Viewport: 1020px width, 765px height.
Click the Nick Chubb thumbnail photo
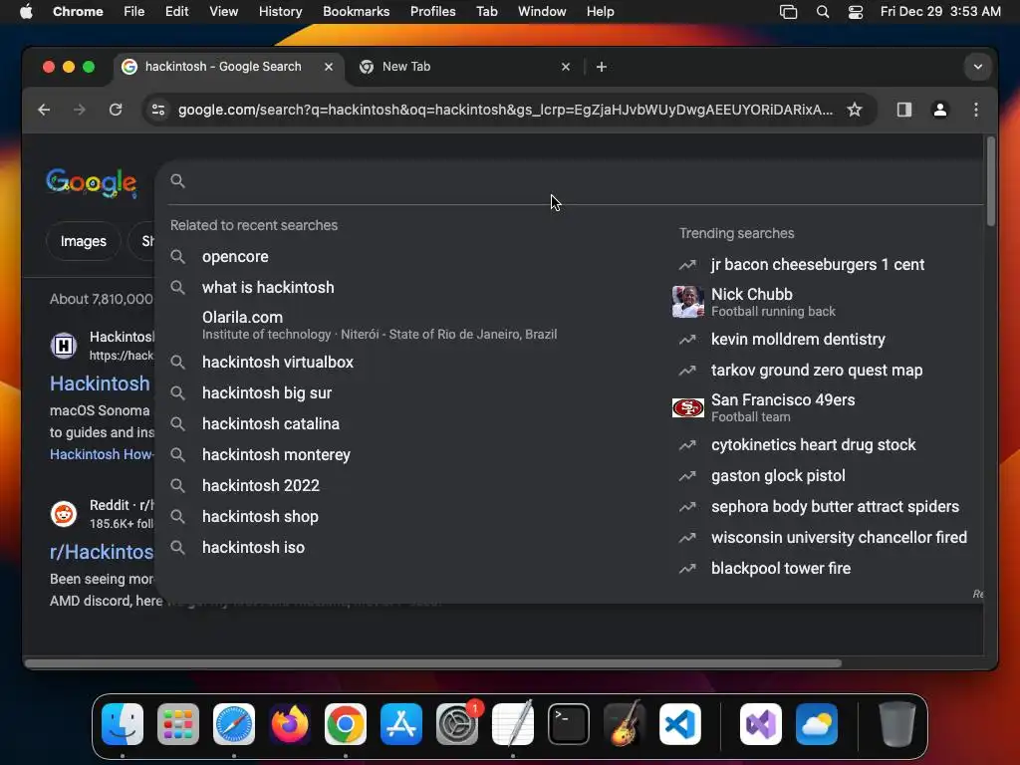(687, 302)
